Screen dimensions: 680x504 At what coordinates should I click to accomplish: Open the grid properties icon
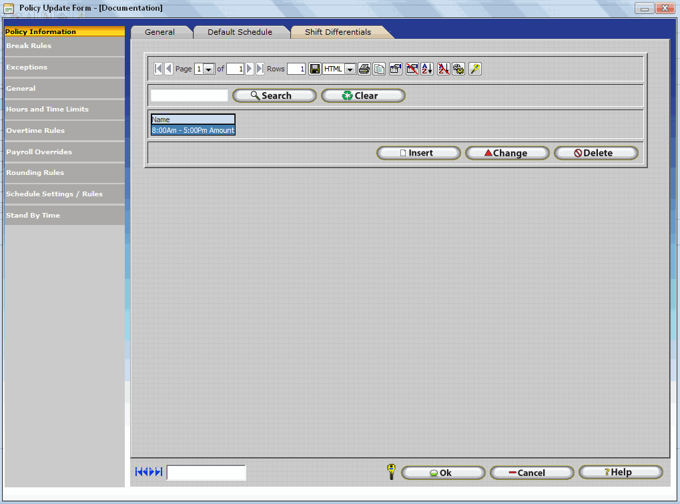[395, 68]
